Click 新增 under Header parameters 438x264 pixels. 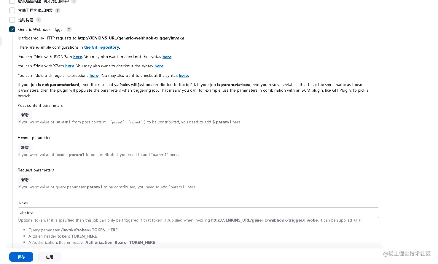(x=25, y=147)
